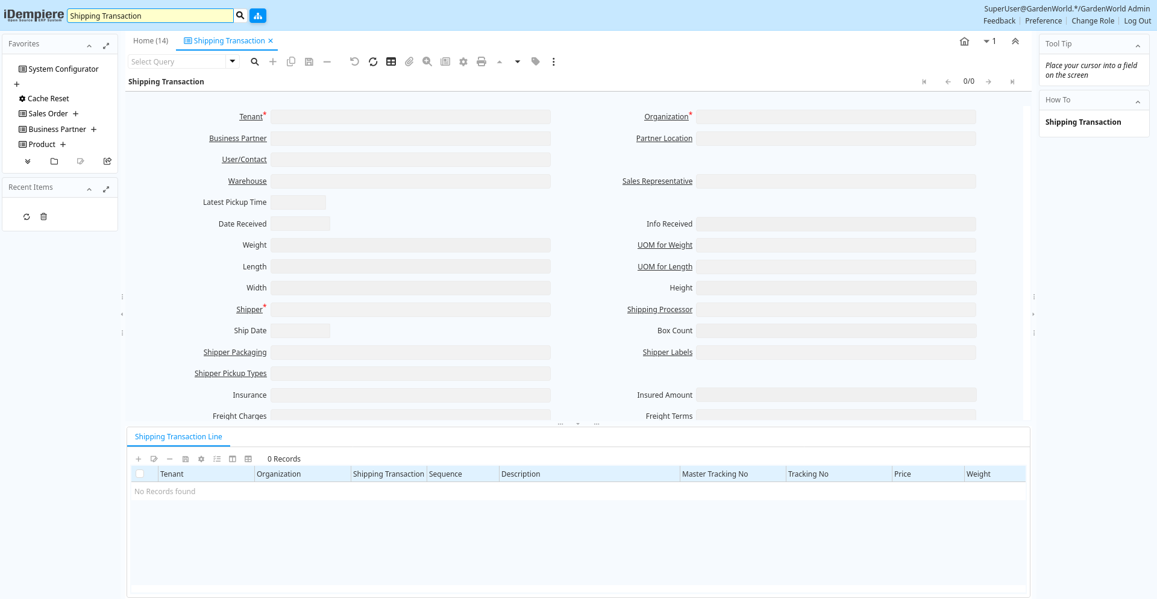Click the Print icon in the toolbar
1157x599 pixels.
pyautogui.click(x=481, y=61)
